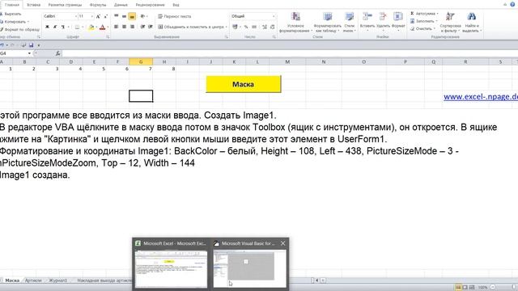Viewport: 518px width, 291px height.
Task: Apply percent style format
Action: tap(246, 27)
